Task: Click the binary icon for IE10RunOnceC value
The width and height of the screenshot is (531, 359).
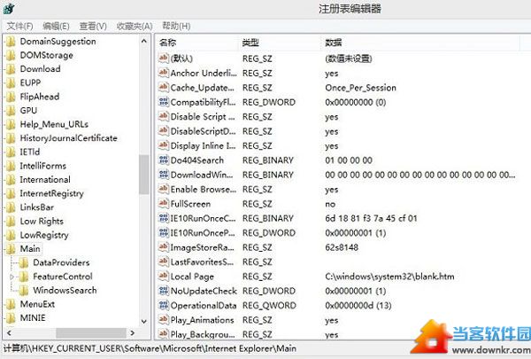Action: point(164,218)
